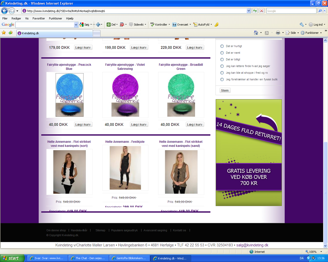
Task: Add Peacock Blue eyeshadow to cart
Action: [83, 125]
